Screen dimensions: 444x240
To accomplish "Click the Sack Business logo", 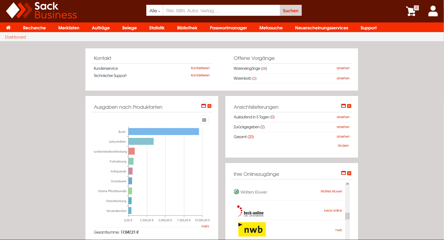I will pos(41,11).
